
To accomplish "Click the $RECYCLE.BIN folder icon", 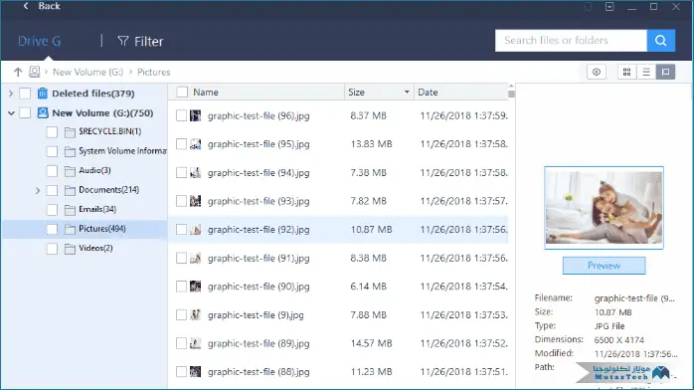I will click(x=70, y=132).
